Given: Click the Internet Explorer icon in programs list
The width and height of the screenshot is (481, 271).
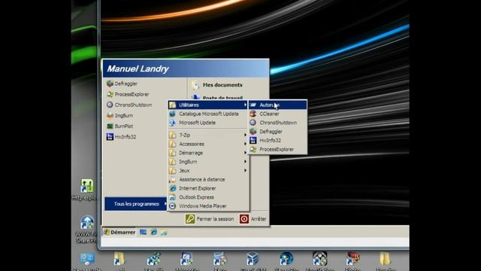Looking at the screenshot, I should tap(173, 188).
